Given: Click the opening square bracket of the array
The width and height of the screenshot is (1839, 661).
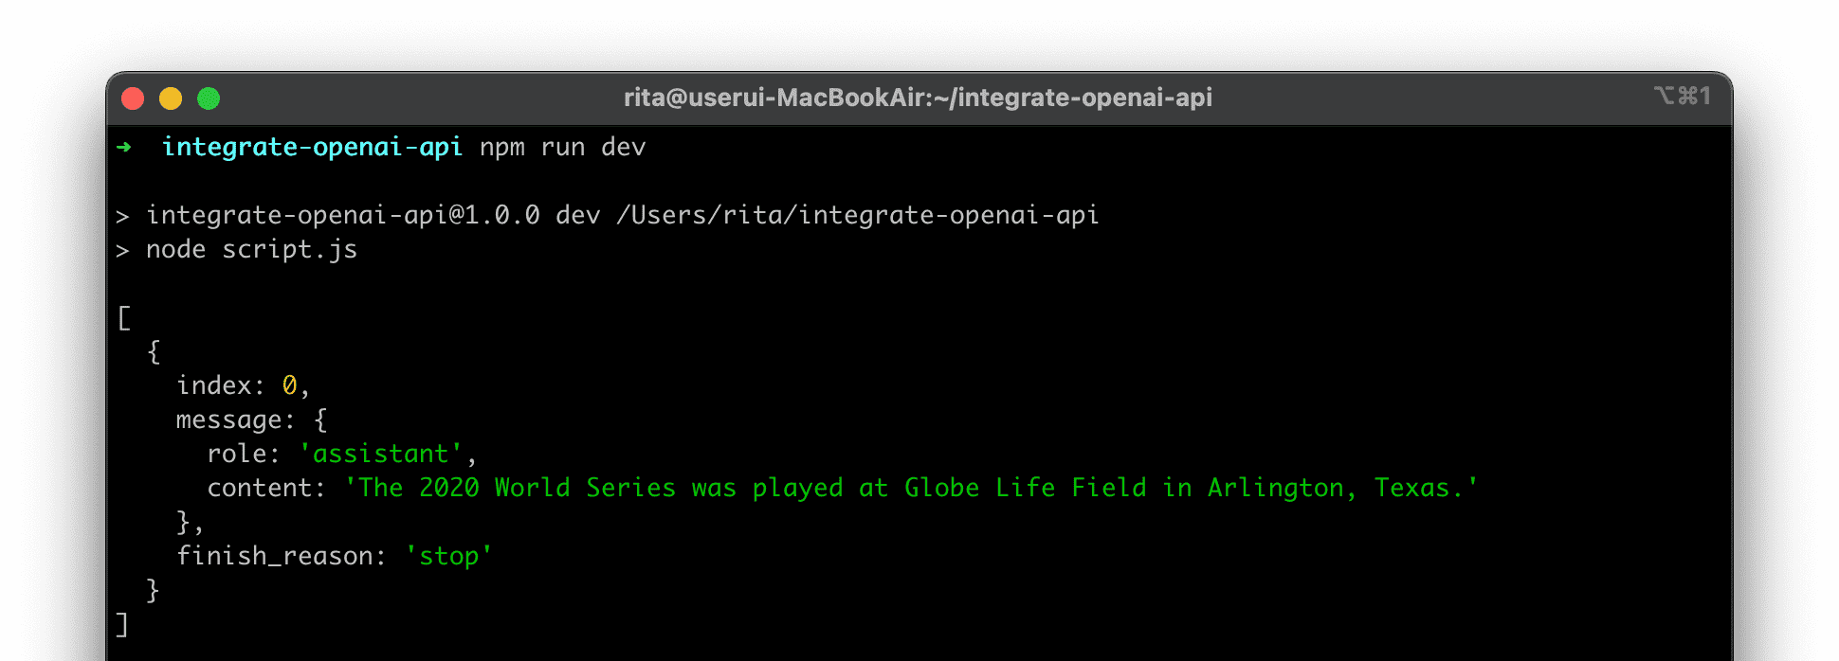Looking at the screenshot, I should [124, 317].
